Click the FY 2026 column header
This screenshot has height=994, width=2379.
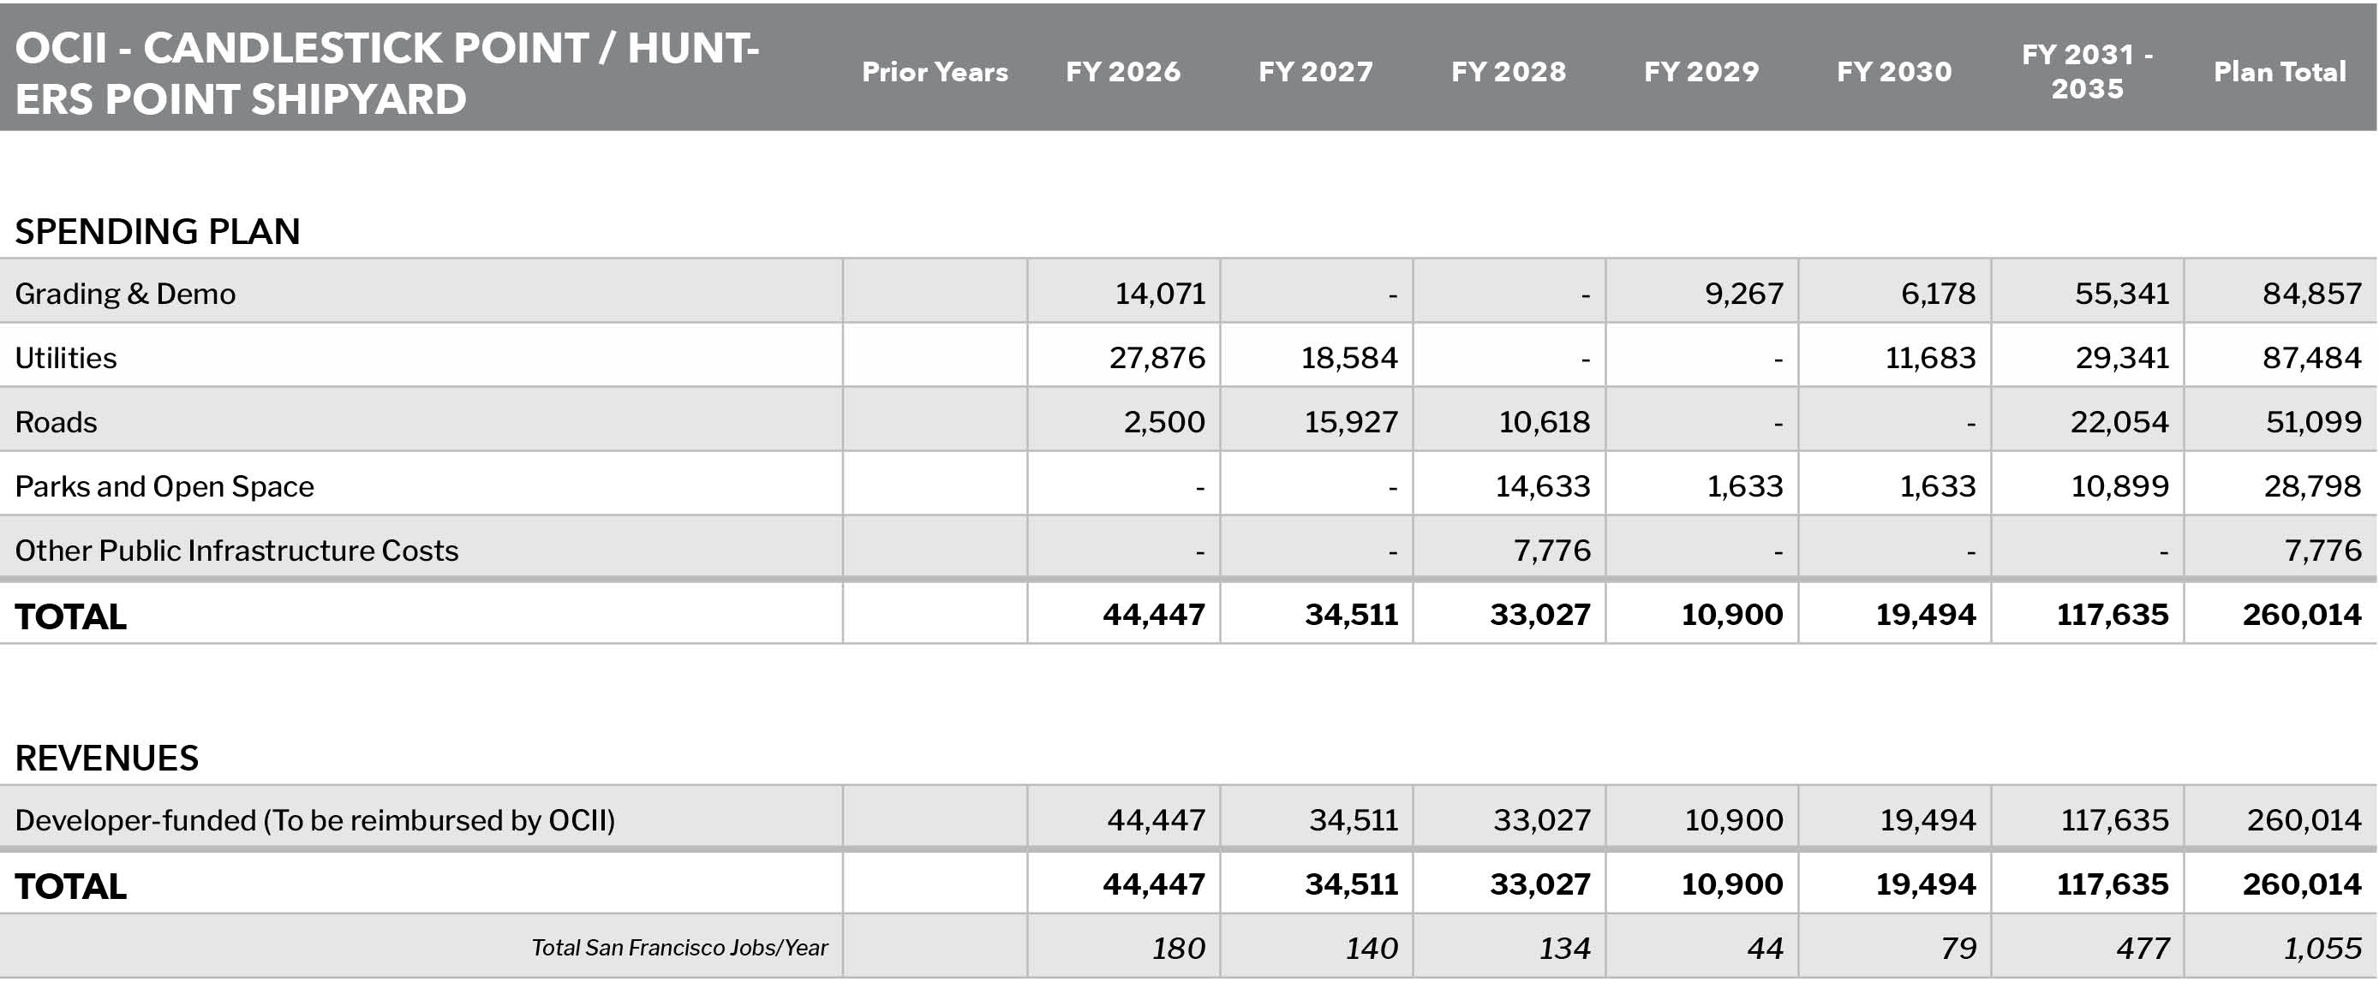(1123, 71)
